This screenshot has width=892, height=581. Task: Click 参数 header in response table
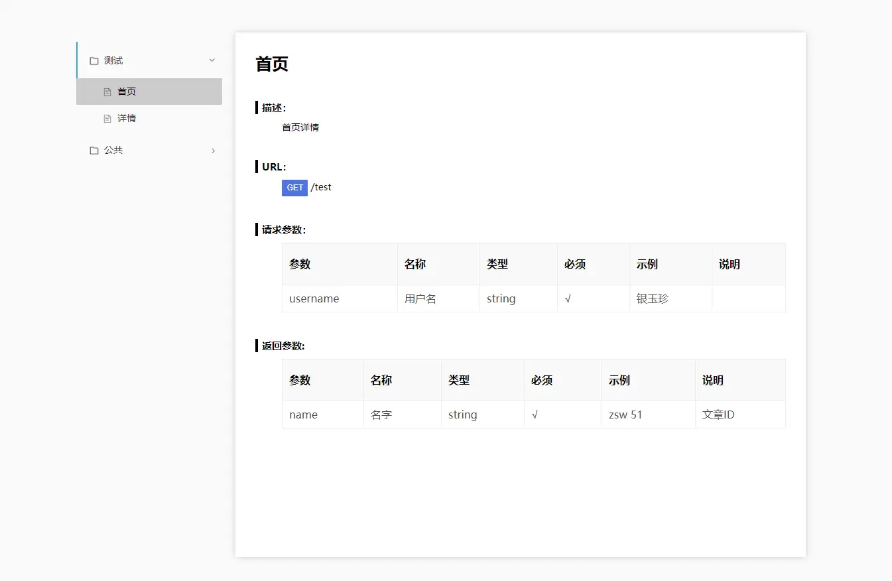[x=323, y=380]
